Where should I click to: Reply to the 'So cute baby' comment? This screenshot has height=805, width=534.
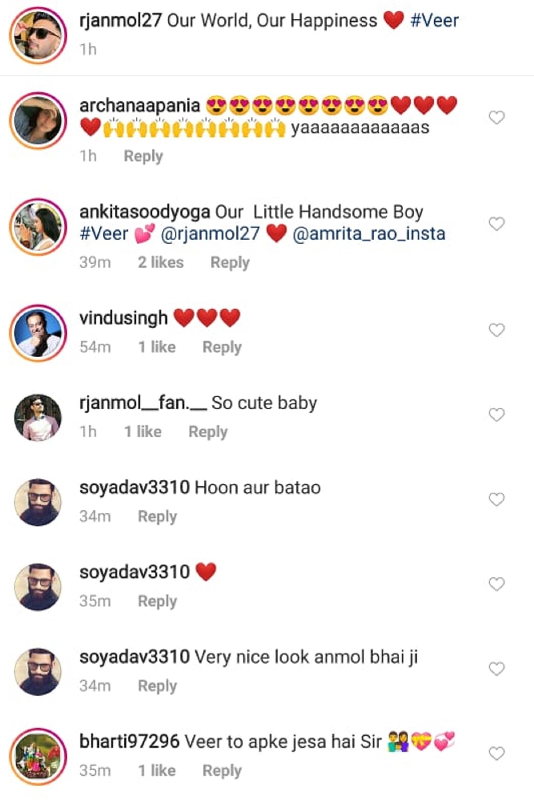208,431
